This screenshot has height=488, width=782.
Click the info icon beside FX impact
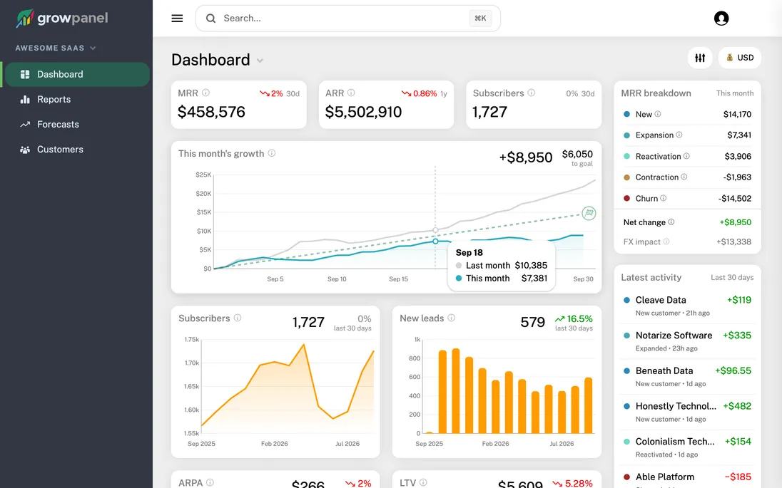(666, 242)
